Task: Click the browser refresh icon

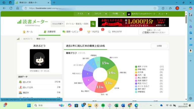Action: (x=11, y=8)
